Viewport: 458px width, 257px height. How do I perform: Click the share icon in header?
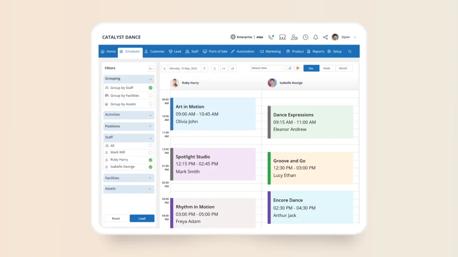pos(325,37)
